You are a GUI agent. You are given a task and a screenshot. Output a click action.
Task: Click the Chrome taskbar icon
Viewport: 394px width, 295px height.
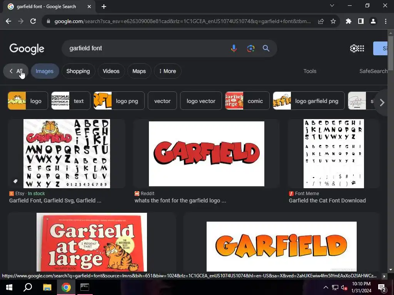[x=66, y=287]
